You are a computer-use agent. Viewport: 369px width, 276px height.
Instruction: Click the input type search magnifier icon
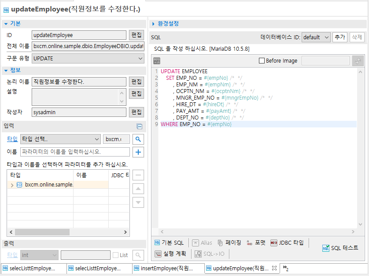[138, 139]
